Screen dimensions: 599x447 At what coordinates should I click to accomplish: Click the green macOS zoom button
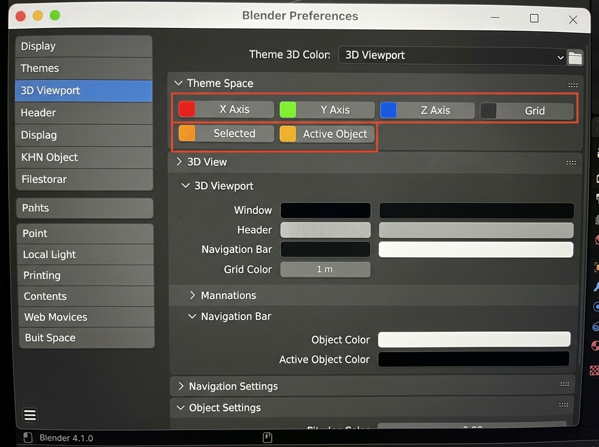point(55,15)
